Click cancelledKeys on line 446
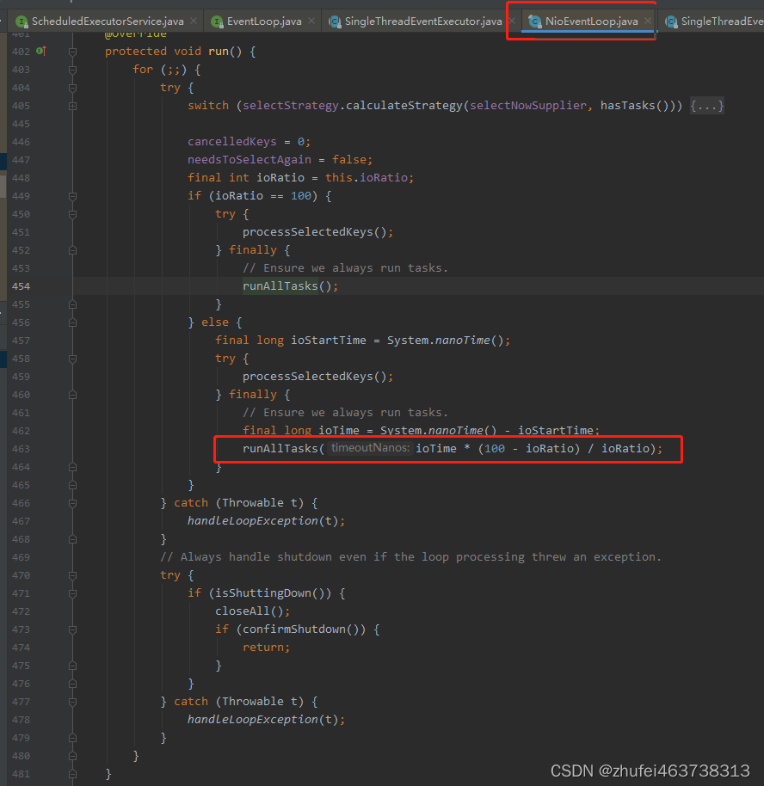Viewport: 764px width, 786px height. (231, 141)
